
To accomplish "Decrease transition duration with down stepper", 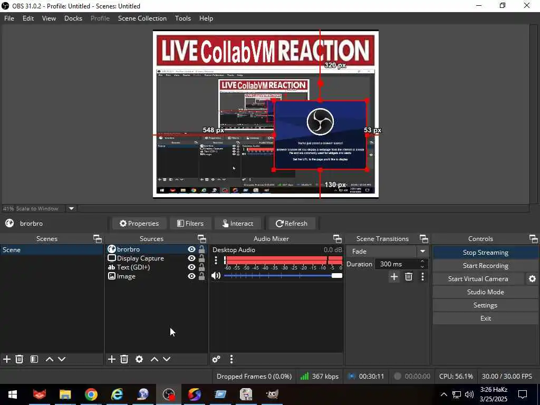I will pos(422,267).
